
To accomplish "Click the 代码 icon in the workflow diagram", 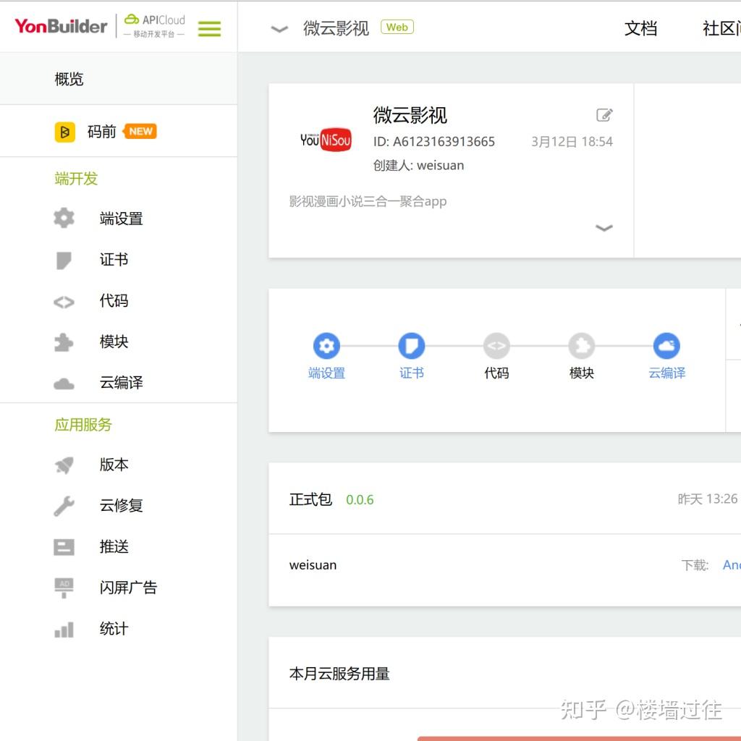I will (x=496, y=345).
